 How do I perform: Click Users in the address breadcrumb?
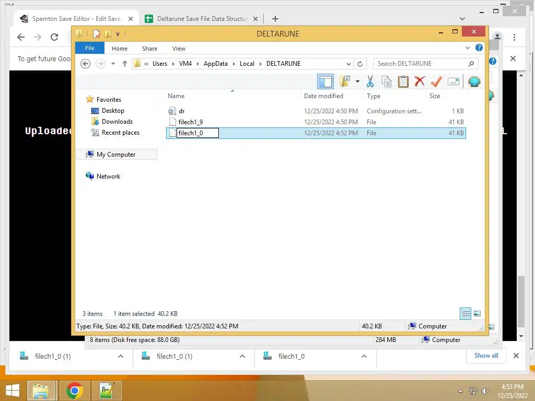pyautogui.click(x=160, y=64)
